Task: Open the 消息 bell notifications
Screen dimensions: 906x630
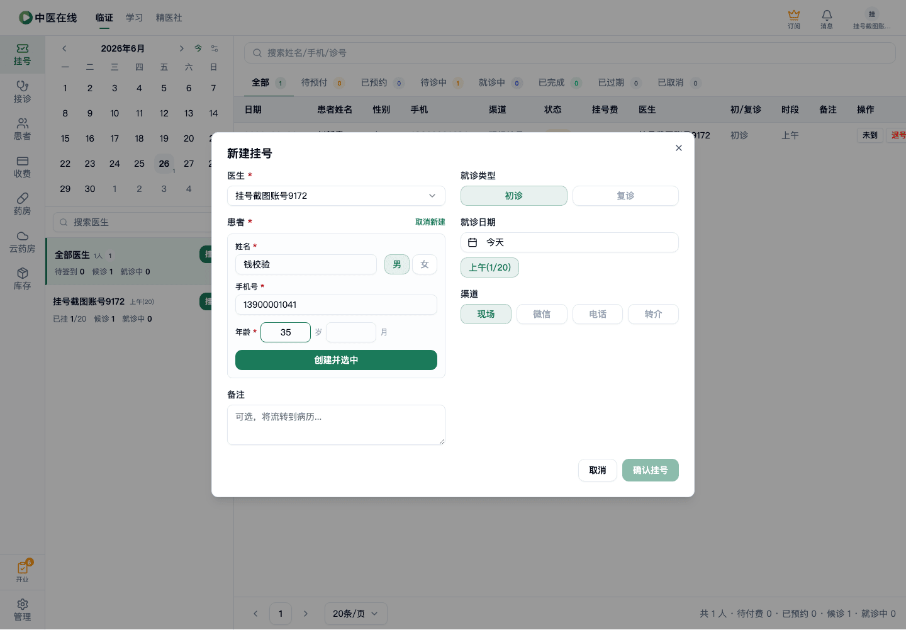Action: coord(827,19)
